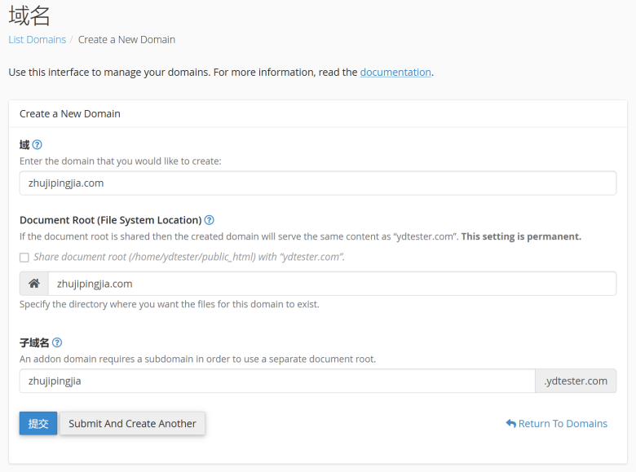Enable the Share document root checkbox

point(24,258)
